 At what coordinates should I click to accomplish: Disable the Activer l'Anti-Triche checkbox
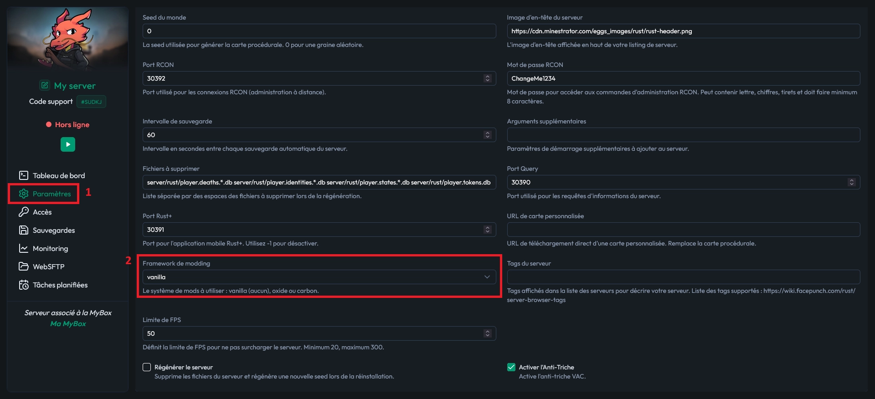tap(511, 367)
